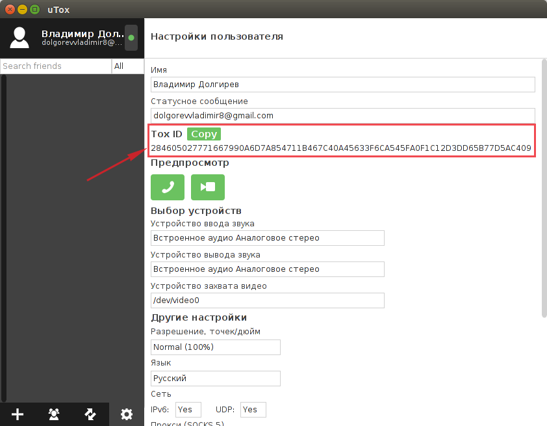Maximize the uTox window
Image resolution: width=547 pixels, height=426 pixels.
(x=34, y=9)
